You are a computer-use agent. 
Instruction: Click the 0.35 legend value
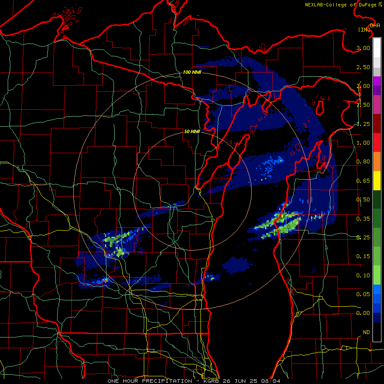[x=363, y=219]
